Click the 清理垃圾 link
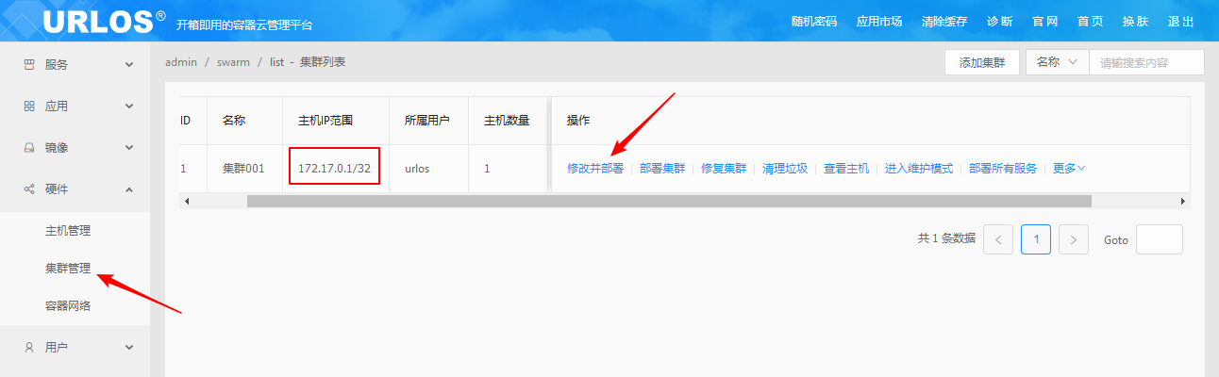The width and height of the screenshot is (1219, 377). [x=785, y=169]
